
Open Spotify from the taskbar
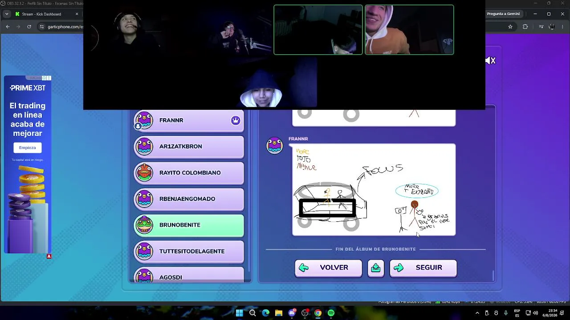click(331, 313)
